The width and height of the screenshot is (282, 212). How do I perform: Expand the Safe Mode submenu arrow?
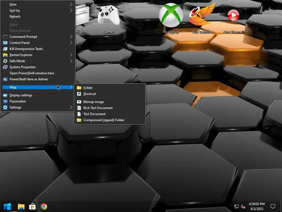71,61
